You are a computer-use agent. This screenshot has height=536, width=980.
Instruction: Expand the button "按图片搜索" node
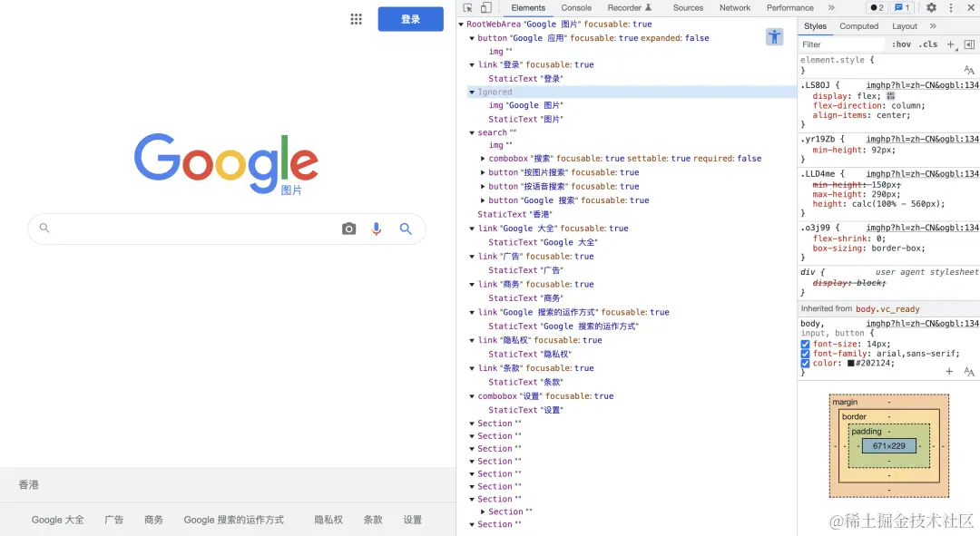click(483, 172)
